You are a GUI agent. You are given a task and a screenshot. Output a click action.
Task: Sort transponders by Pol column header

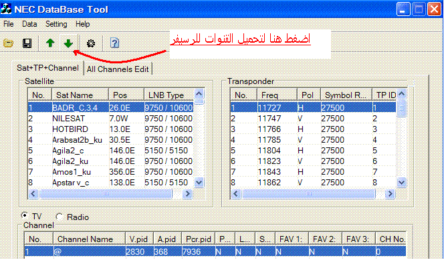(309, 95)
